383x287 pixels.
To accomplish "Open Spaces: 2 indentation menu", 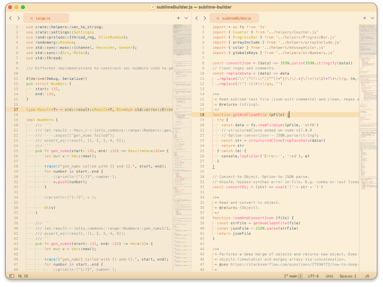I will coord(348,276).
